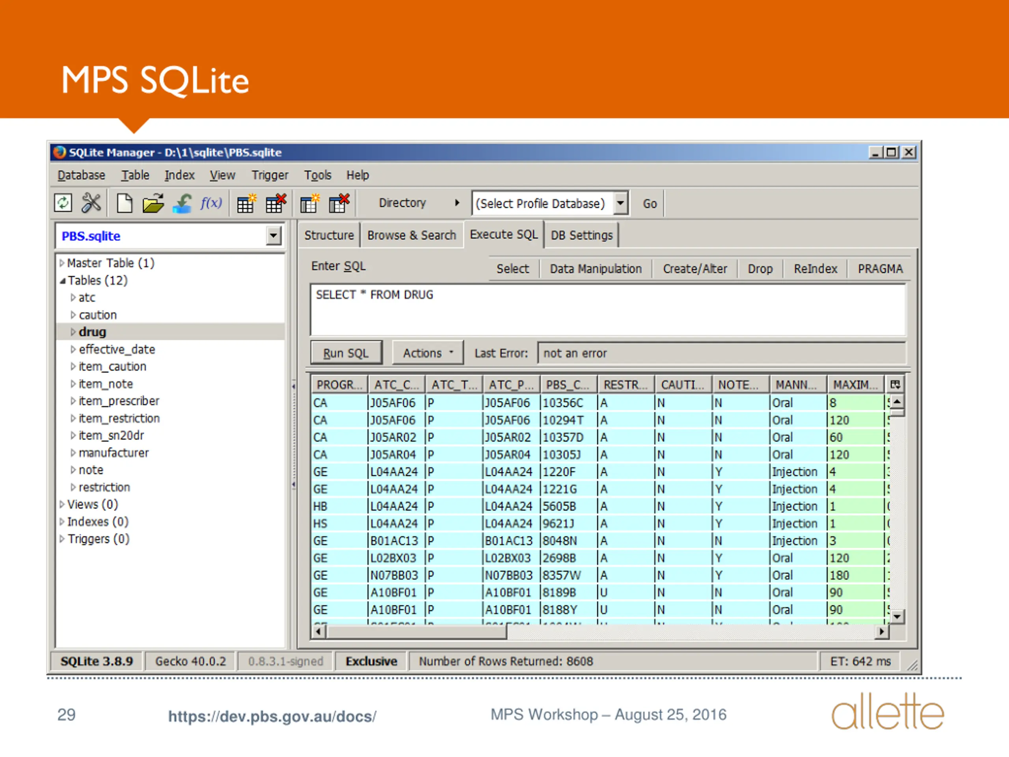Click the Drop Table icon with red X

click(x=276, y=203)
